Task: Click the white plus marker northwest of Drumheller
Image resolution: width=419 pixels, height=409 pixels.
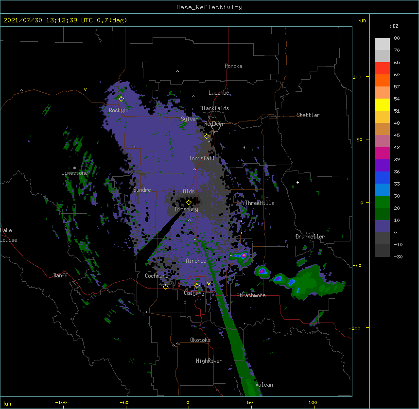Action: click(297, 182)
